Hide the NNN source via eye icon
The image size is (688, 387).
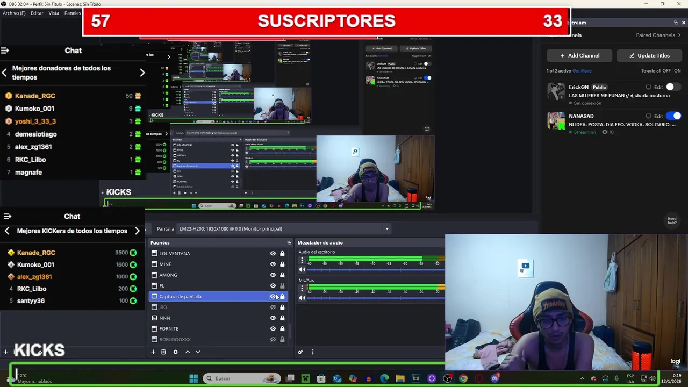273,318
